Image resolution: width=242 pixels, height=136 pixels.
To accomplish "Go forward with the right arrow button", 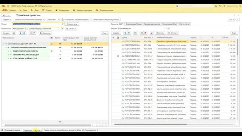I will [8, 15].
